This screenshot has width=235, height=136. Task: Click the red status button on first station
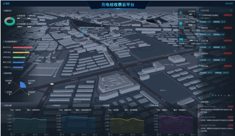[227, 15]
